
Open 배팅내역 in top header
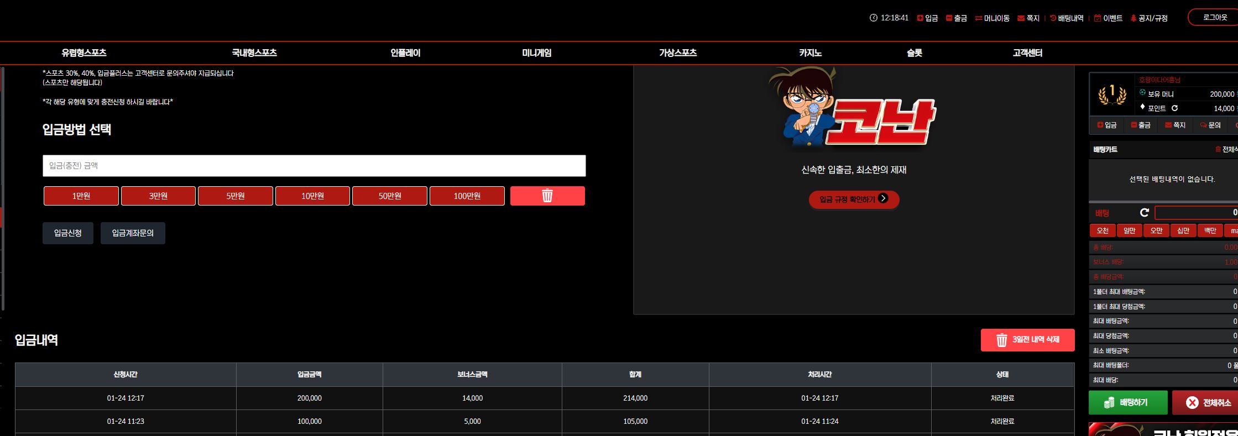click(1067, 18)
